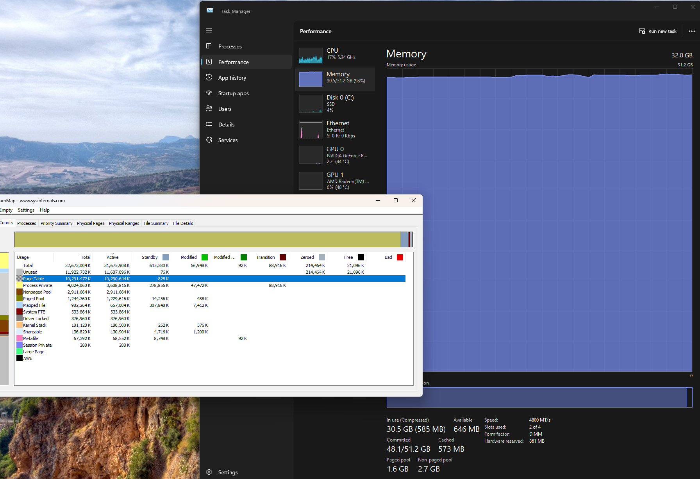Image resolution: width=700 pixels, height=479 pixels.
Task: Open the Startup apps page
Action: 246,93
